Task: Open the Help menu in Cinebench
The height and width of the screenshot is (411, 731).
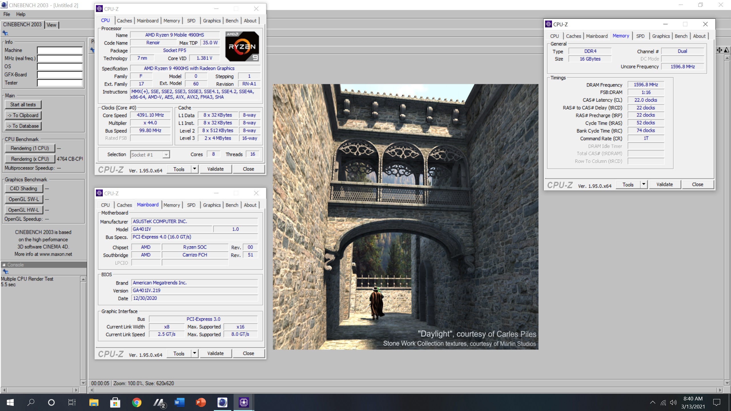Action: 21,14
